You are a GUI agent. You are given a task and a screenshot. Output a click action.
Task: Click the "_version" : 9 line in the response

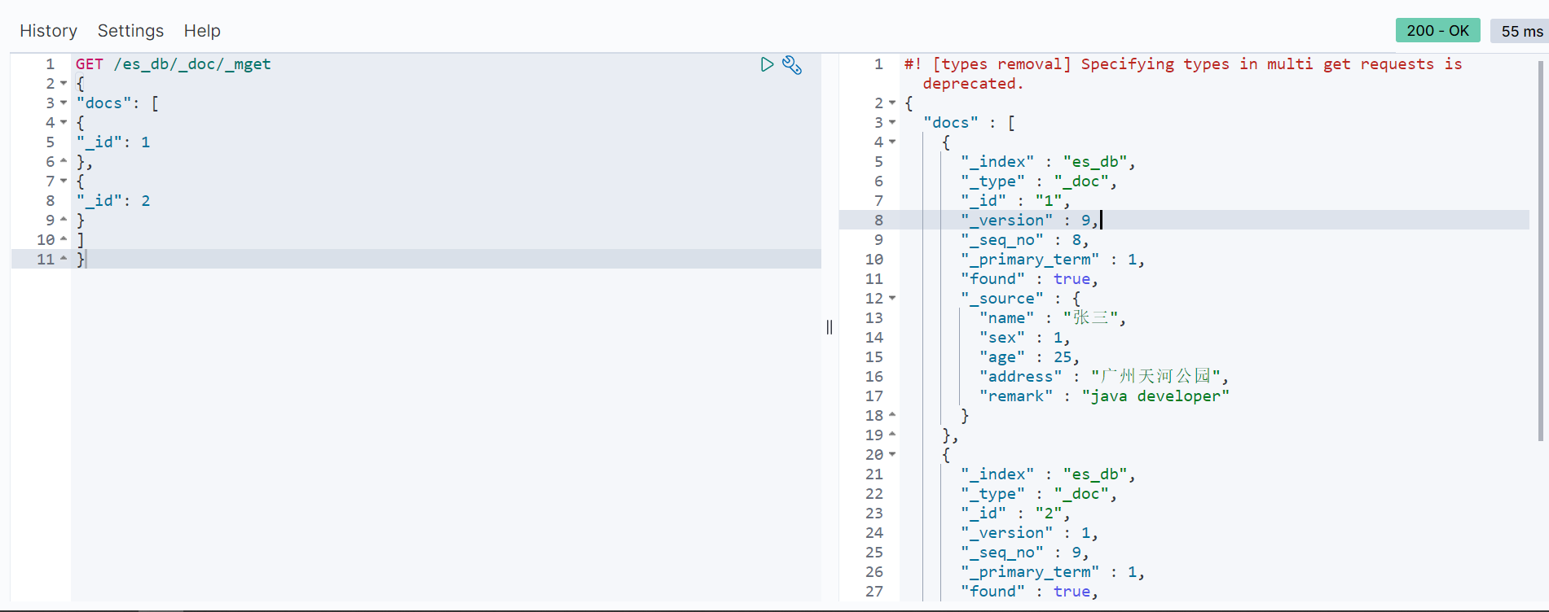pos(1030,221)
